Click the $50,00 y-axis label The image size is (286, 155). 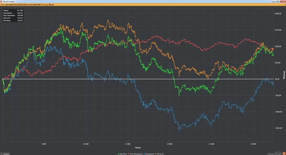click(278, 63)
